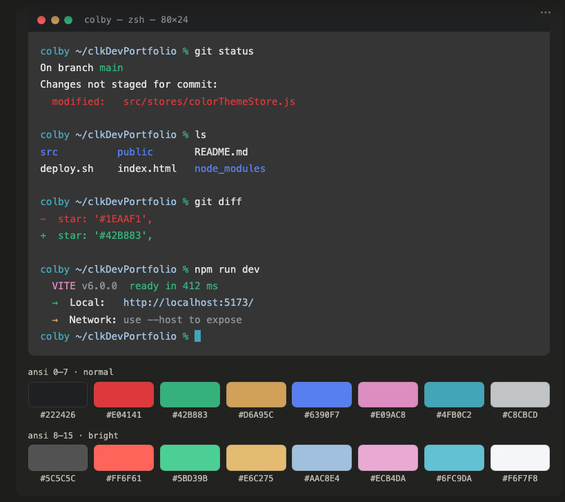The width and height of the screenshot is (565, 502).
Task: Click the pink 'VITE' label
Action: [x=63, y=286]
